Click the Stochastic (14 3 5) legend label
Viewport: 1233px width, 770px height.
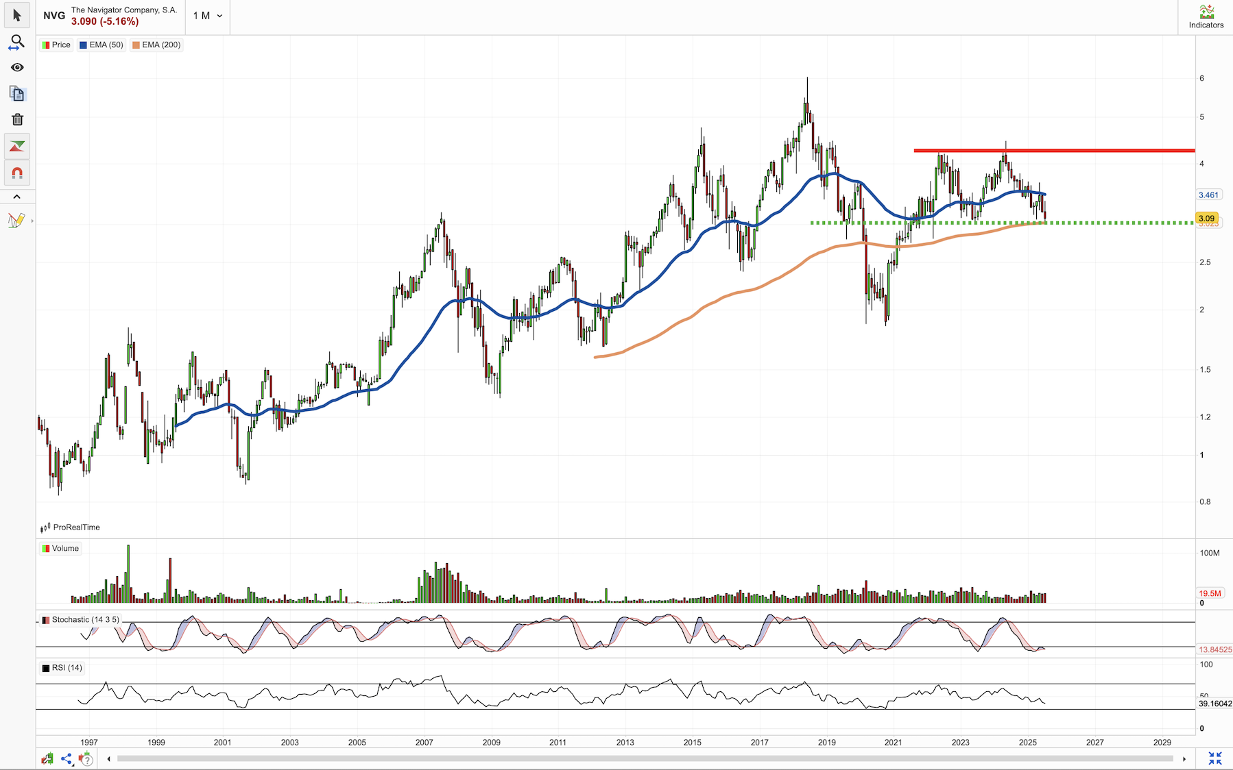(80, 619)
